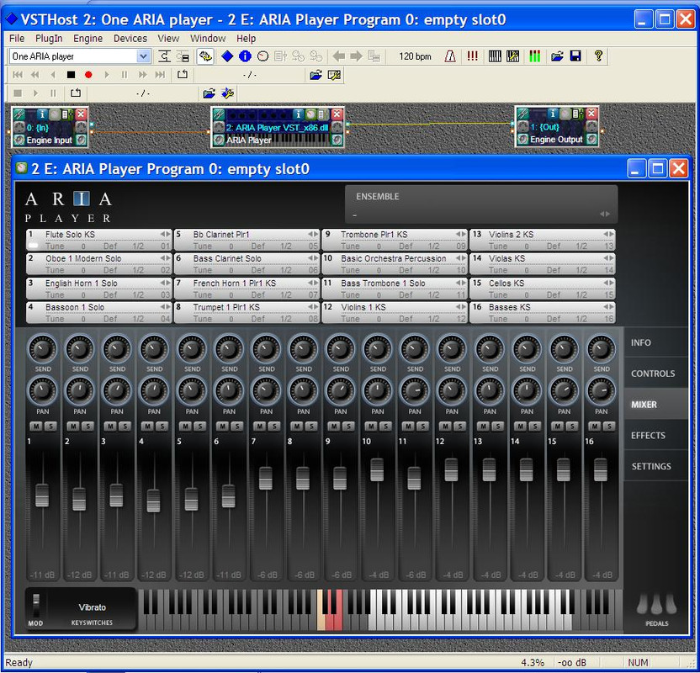
Task: Click Violins 2 KS slot arrows
Action: [x=608, y=234]
